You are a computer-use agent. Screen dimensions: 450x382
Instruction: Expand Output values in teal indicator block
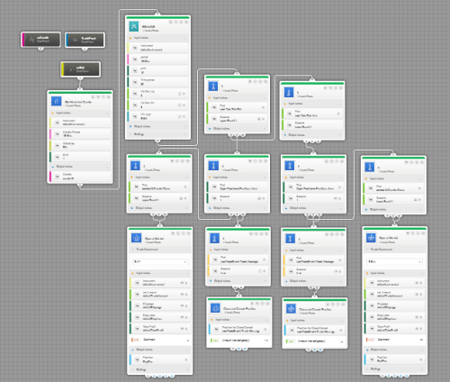click(157, 126)
